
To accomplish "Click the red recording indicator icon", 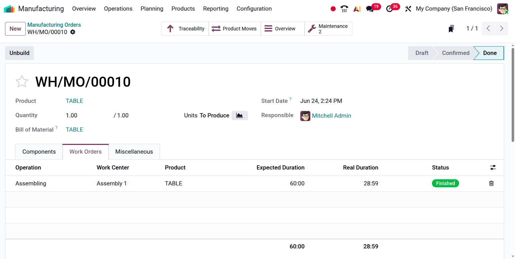I will click(x=333, y=9).
